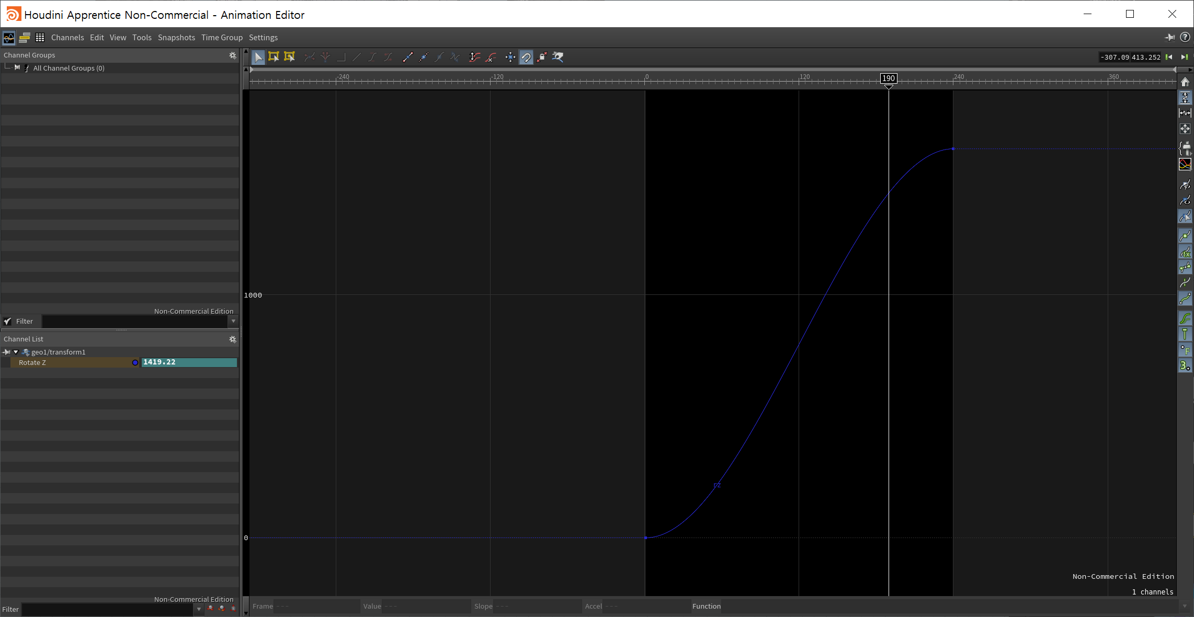This screenshot has height=617, width=1194.
Task: Select the Rotate Z channel
Action: [32, 362]
